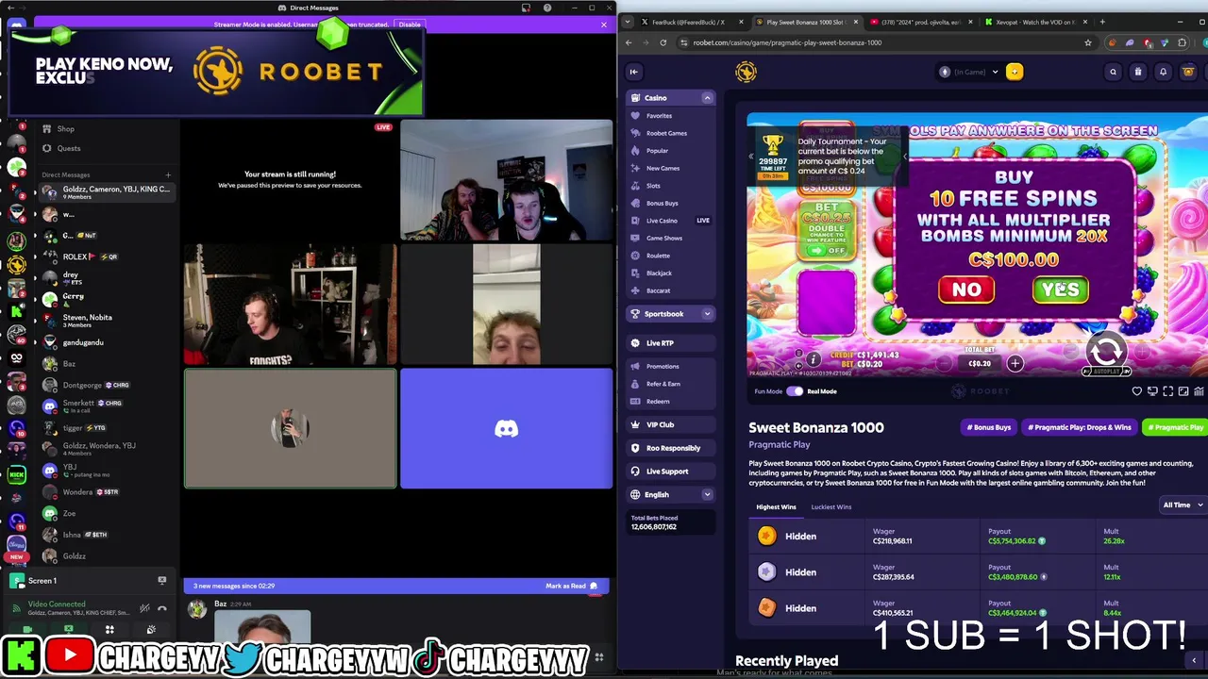This screenshot has width=1208, height=679.
Task: Toggle game fullscreen icon below the slot
Action: (1168, 391)
